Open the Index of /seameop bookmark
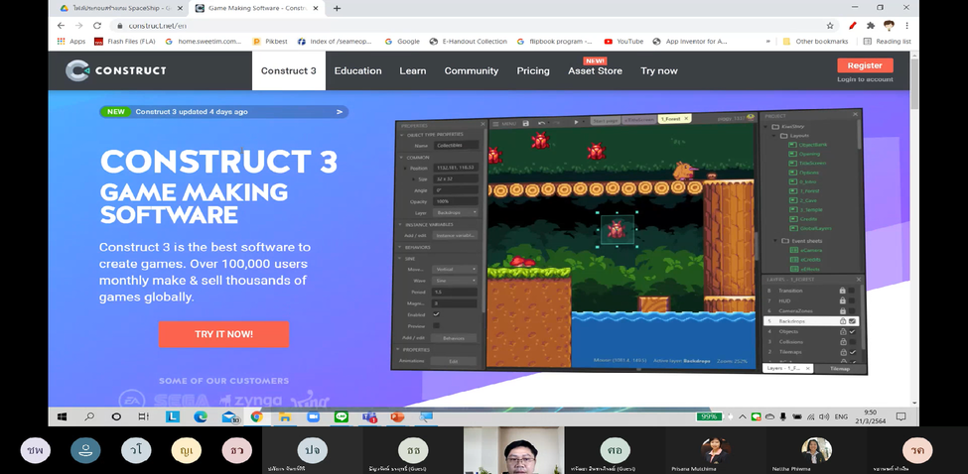 [336, 42]
